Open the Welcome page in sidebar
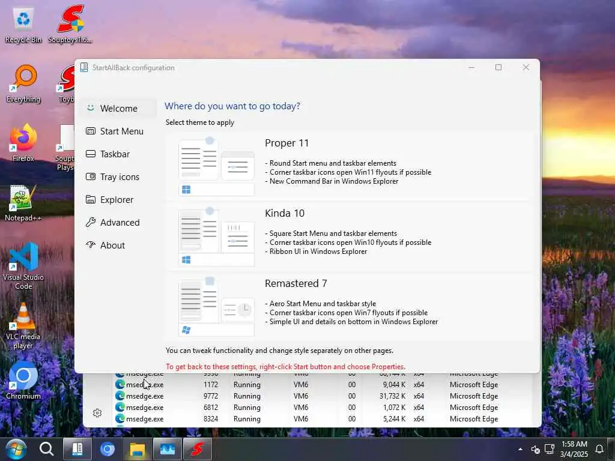This screenshot has width=615, height=461. click(118, 108)
